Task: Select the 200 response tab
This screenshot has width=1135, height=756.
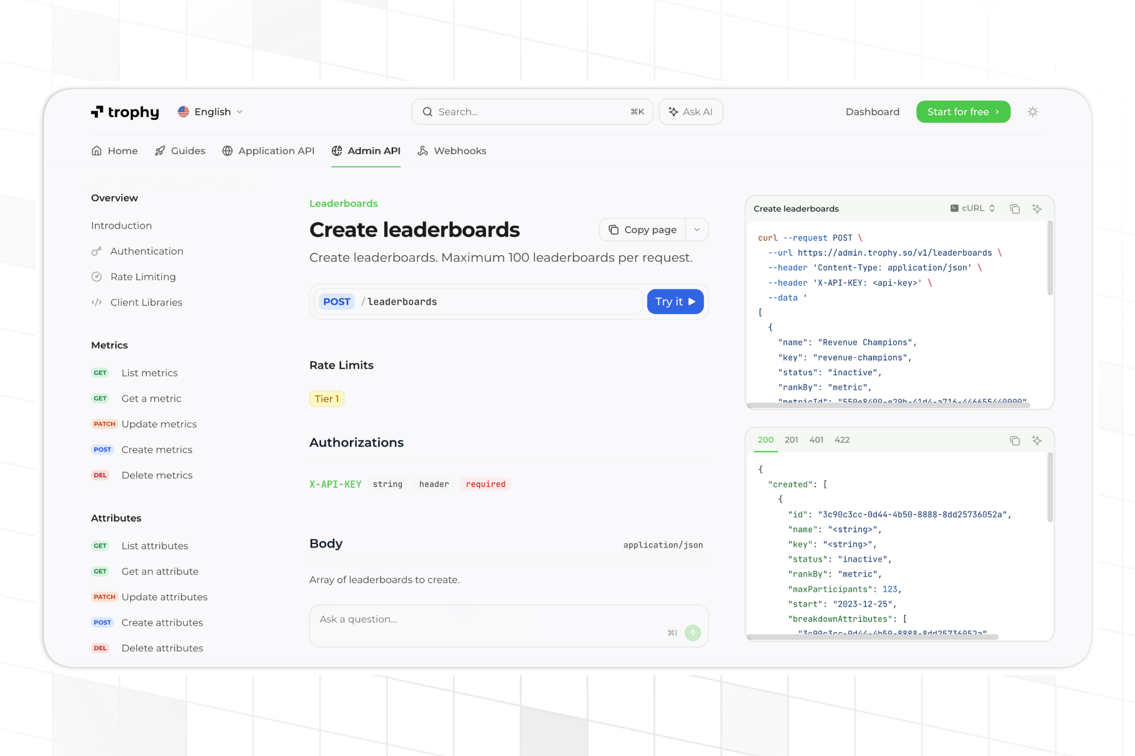Action: coord(766,439)
